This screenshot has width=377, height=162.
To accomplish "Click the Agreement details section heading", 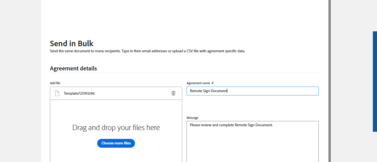I will pos(73,68).
